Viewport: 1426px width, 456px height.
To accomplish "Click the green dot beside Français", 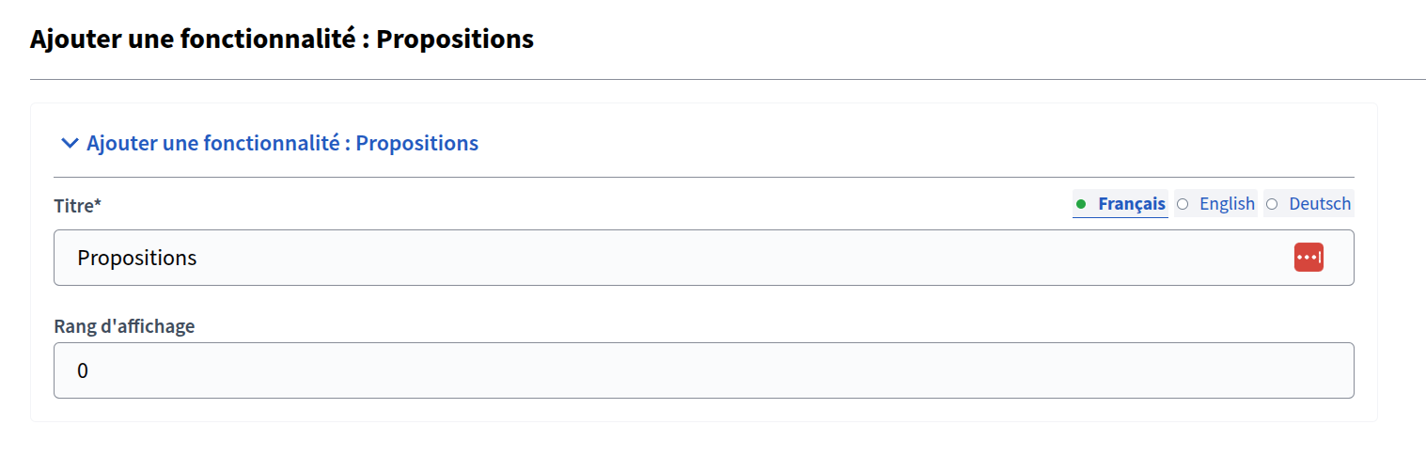I will (x=1081, y=204).
